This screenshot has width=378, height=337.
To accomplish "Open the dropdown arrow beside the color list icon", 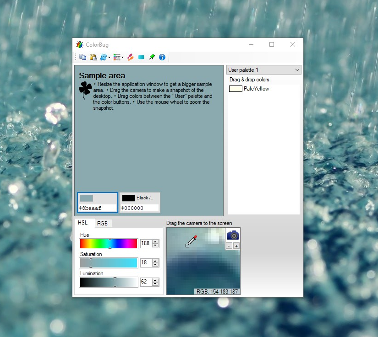I will 123,57.
